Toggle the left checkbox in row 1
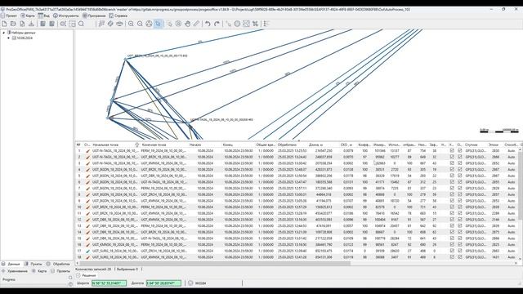Screen dimensions: 523x294 (452, 150)
